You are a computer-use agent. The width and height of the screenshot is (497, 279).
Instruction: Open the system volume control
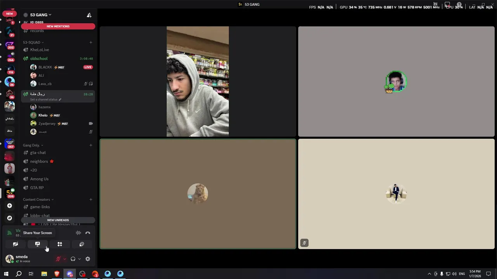coord(454,274)
